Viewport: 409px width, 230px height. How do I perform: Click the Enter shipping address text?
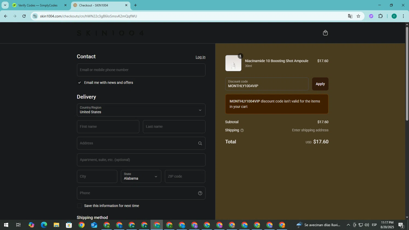(310, 130)
